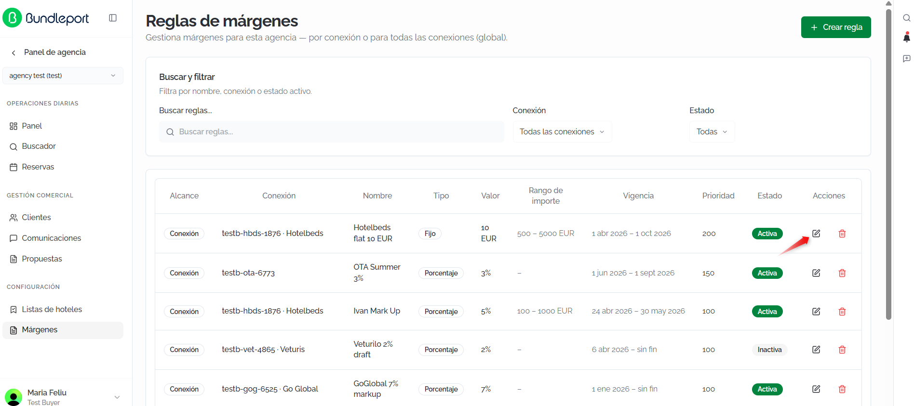
Task: Click 24 abr 2026 – 30 may 2026 cell
Action: click(x=638, y=312)
